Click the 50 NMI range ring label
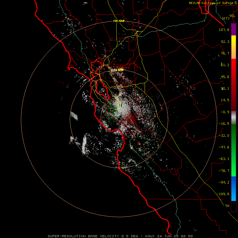The image size is (238, 238). point(119,70)
